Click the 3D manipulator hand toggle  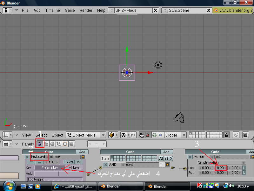click(142, 135)
